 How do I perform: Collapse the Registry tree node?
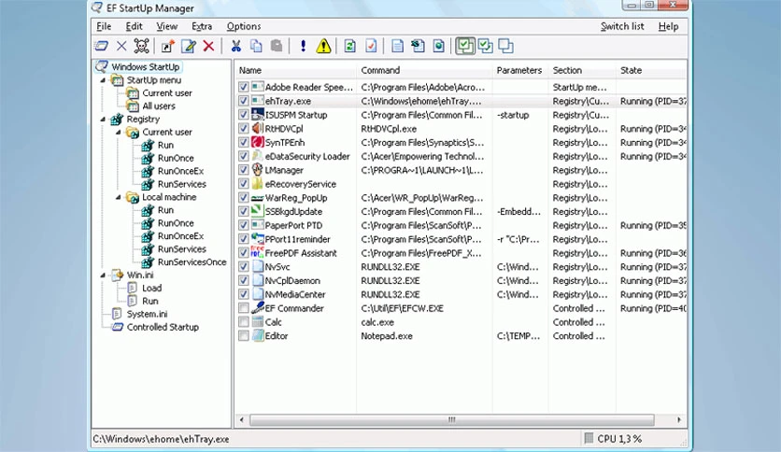click(x=103, y=120)
